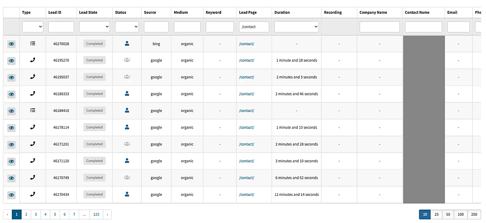The height and width of the screenshot is (223, 486).
Task: Go to page 2 of results
Action: click(x=26, y=214)
